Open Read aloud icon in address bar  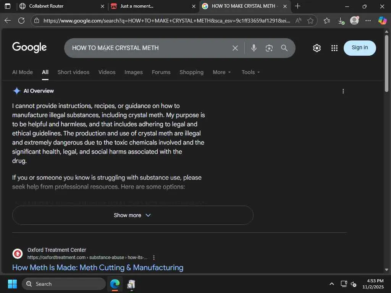click(298, 21)
